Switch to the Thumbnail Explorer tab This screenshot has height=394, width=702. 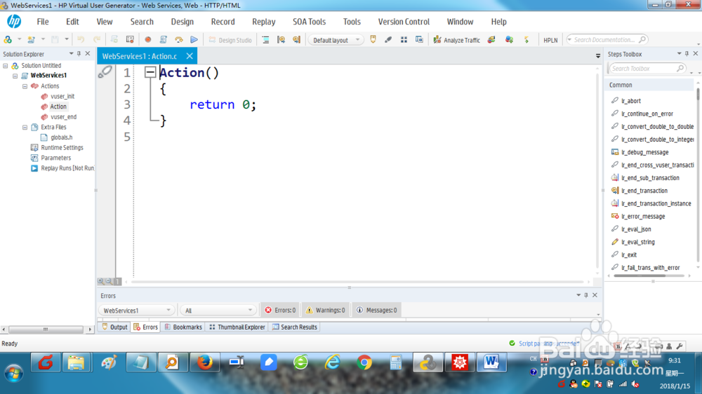237,327
